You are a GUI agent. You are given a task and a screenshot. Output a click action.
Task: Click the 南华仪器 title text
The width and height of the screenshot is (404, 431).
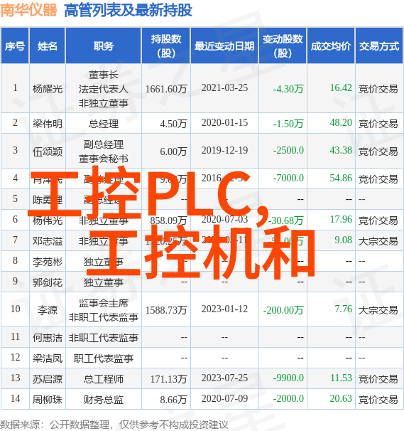[28, 10]
